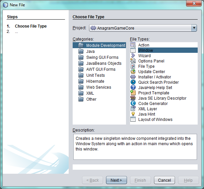Select the Project Template icon
This screenshot has width=204, height=189.
click(133, 93)
